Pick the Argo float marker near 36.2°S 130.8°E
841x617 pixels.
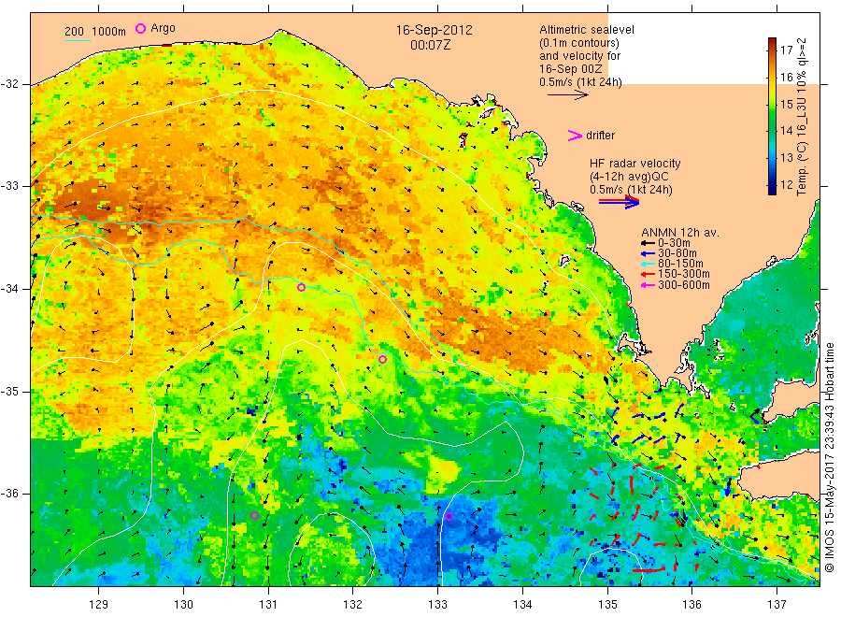pyautogui.click(x=255, y=516)
